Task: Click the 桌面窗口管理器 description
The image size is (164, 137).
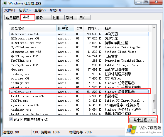Action: coord(116,69)
